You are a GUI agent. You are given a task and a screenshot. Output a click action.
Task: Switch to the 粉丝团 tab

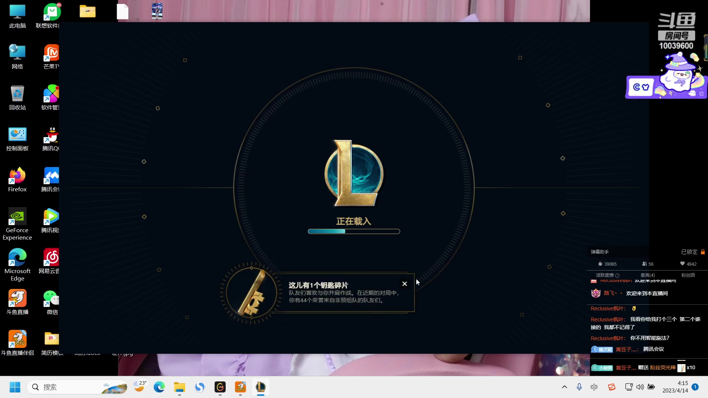click(688, 275)
